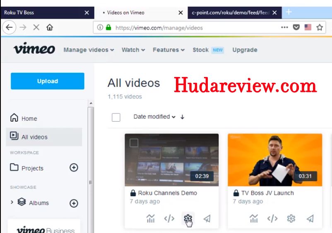Check the Roku Channels Demo thumbnail checkbox
Screen dimensions: 332x233
[x=134, y=143]
